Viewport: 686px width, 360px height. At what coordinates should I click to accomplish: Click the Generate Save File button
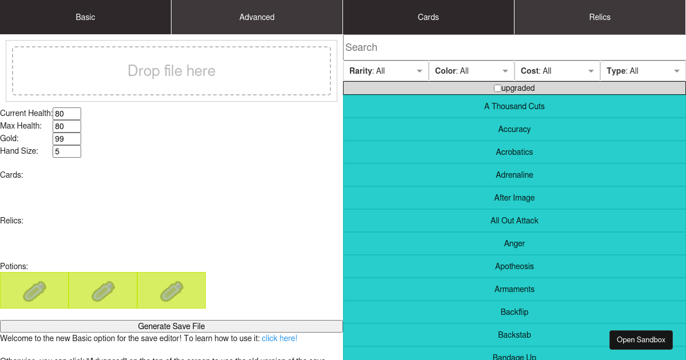point(171,326)
